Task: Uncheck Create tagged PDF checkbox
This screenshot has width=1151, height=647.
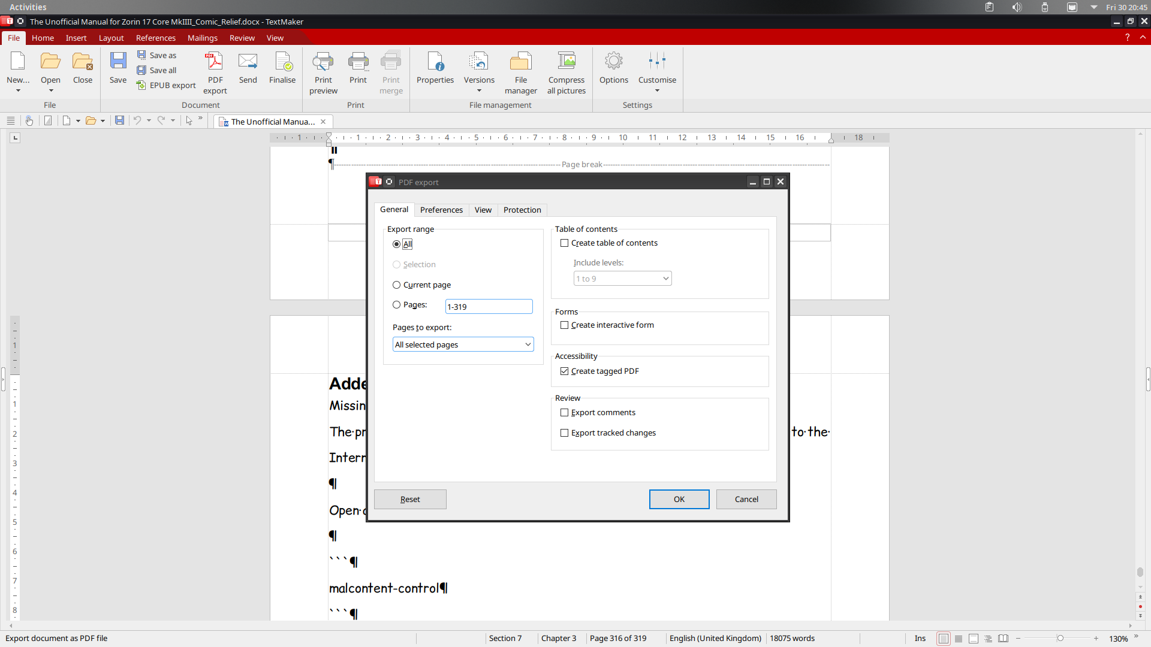Action: pyautogui.click(x=564, y=371)
